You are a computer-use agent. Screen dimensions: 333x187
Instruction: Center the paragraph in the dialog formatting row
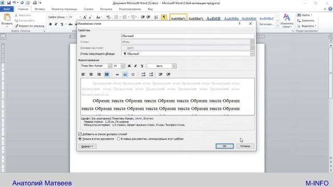coord(91,74)
